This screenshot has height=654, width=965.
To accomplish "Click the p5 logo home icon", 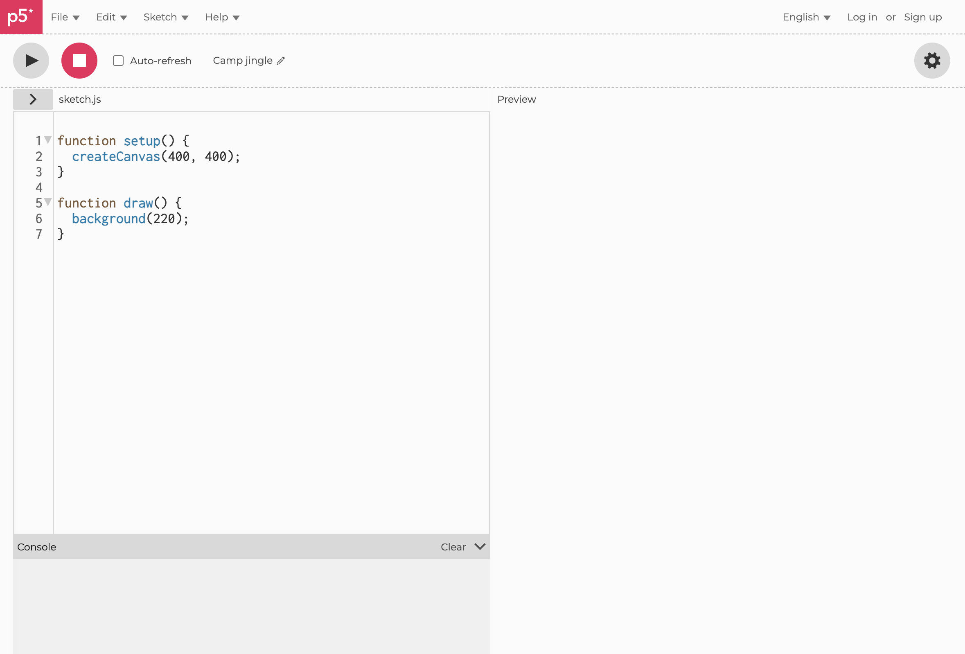I will [21, 17].
